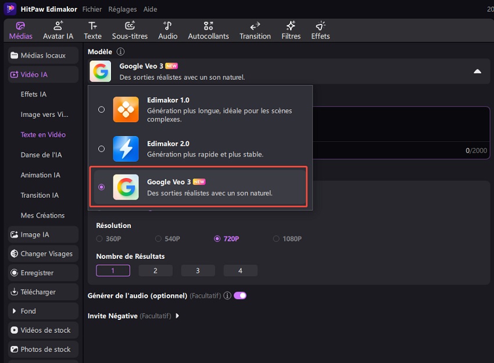Click the Google logo in model header

(100, 72)
